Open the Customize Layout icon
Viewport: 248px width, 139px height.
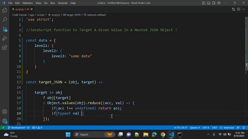(219, 3)
